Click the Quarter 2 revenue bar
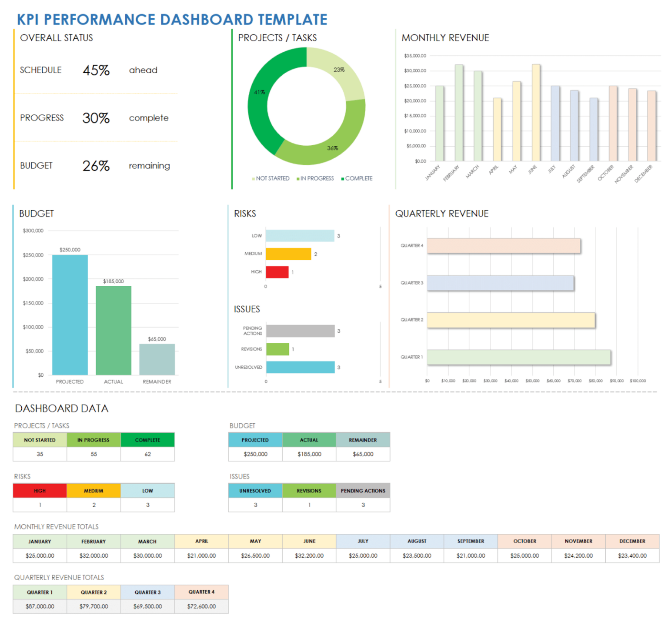 (x=511, y=320)
